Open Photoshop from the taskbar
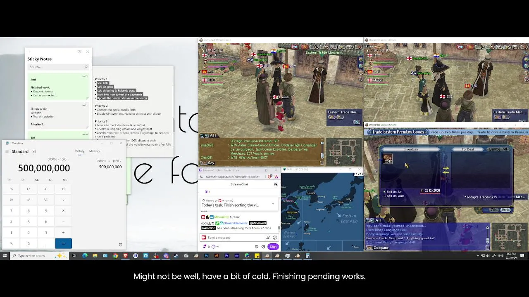The image size is (529, 297). tap(206, 256)
